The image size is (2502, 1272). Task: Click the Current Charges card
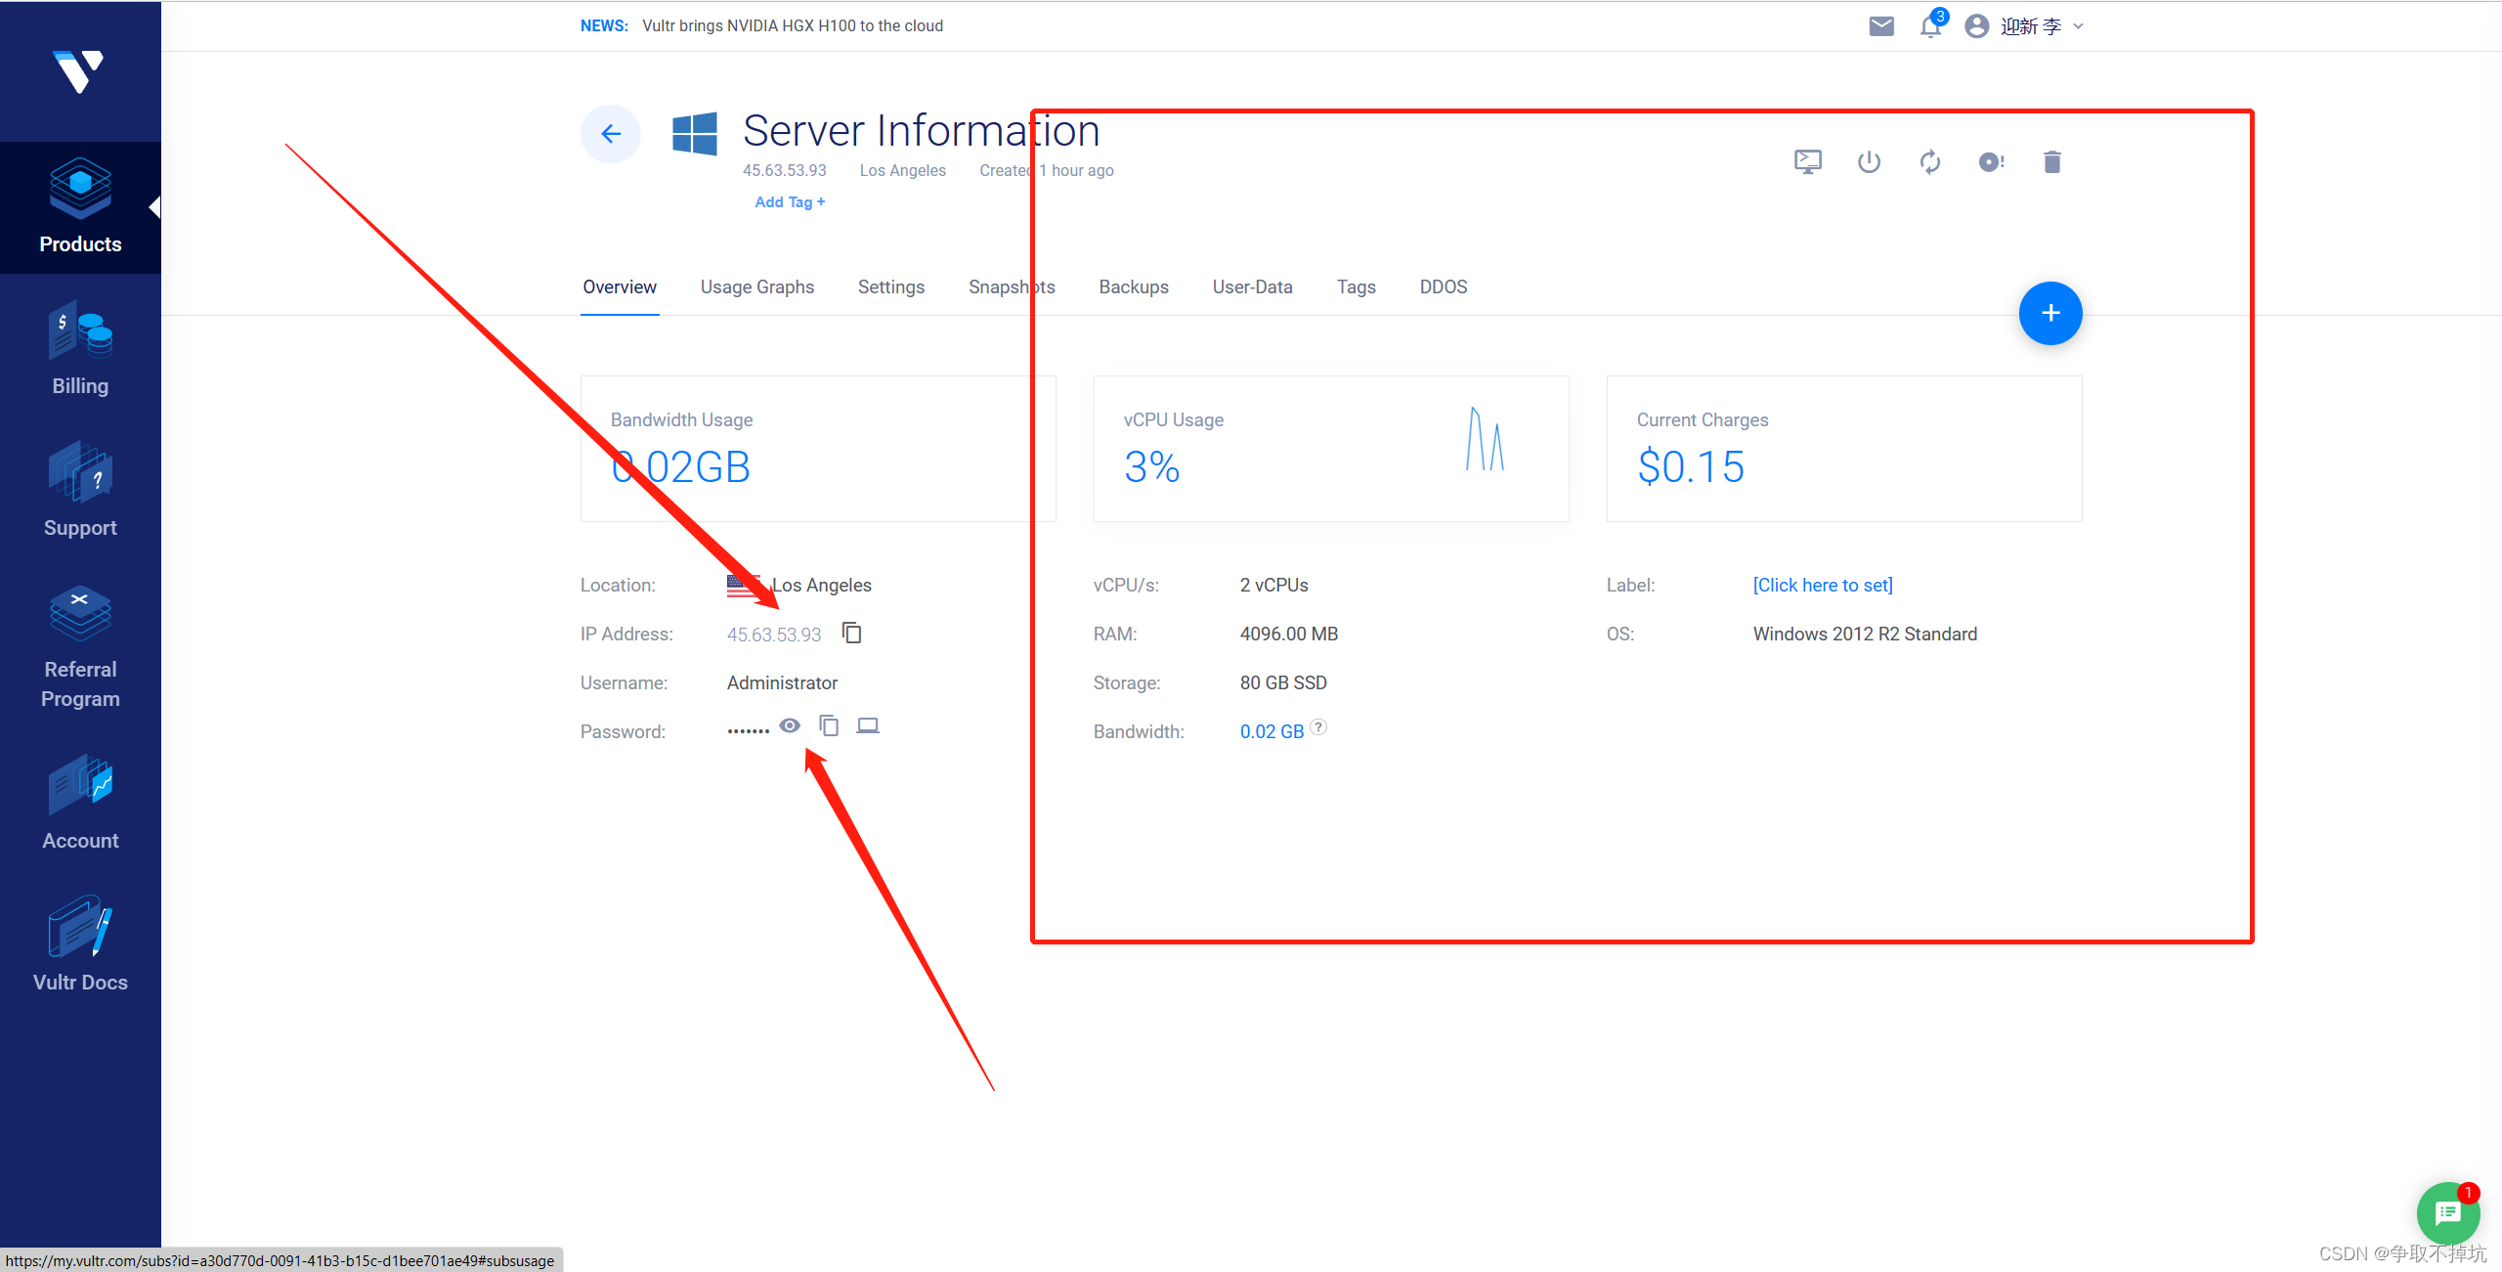pos(1844,449)
